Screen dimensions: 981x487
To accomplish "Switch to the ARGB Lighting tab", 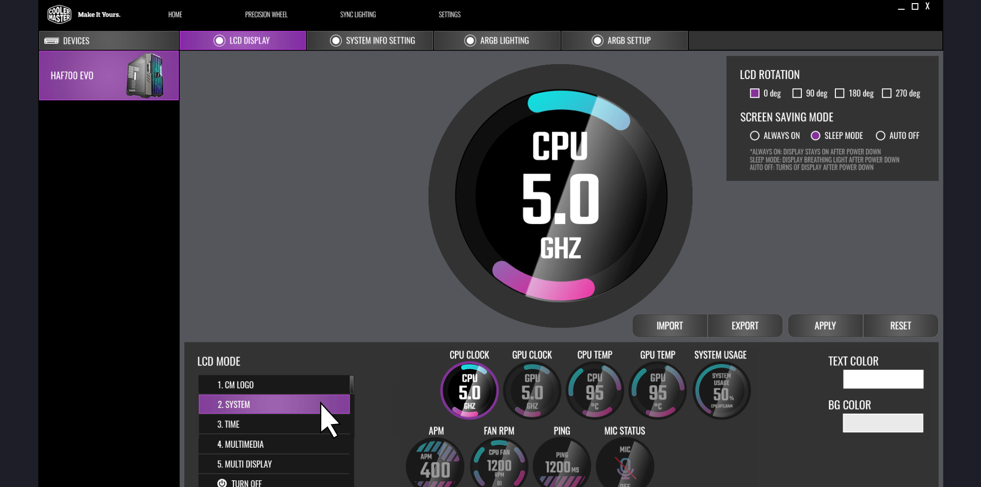I will click(x=497, y=41).
